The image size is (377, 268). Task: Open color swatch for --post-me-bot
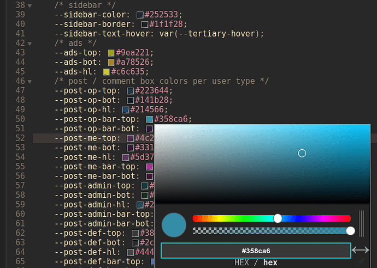click(131, 148)
